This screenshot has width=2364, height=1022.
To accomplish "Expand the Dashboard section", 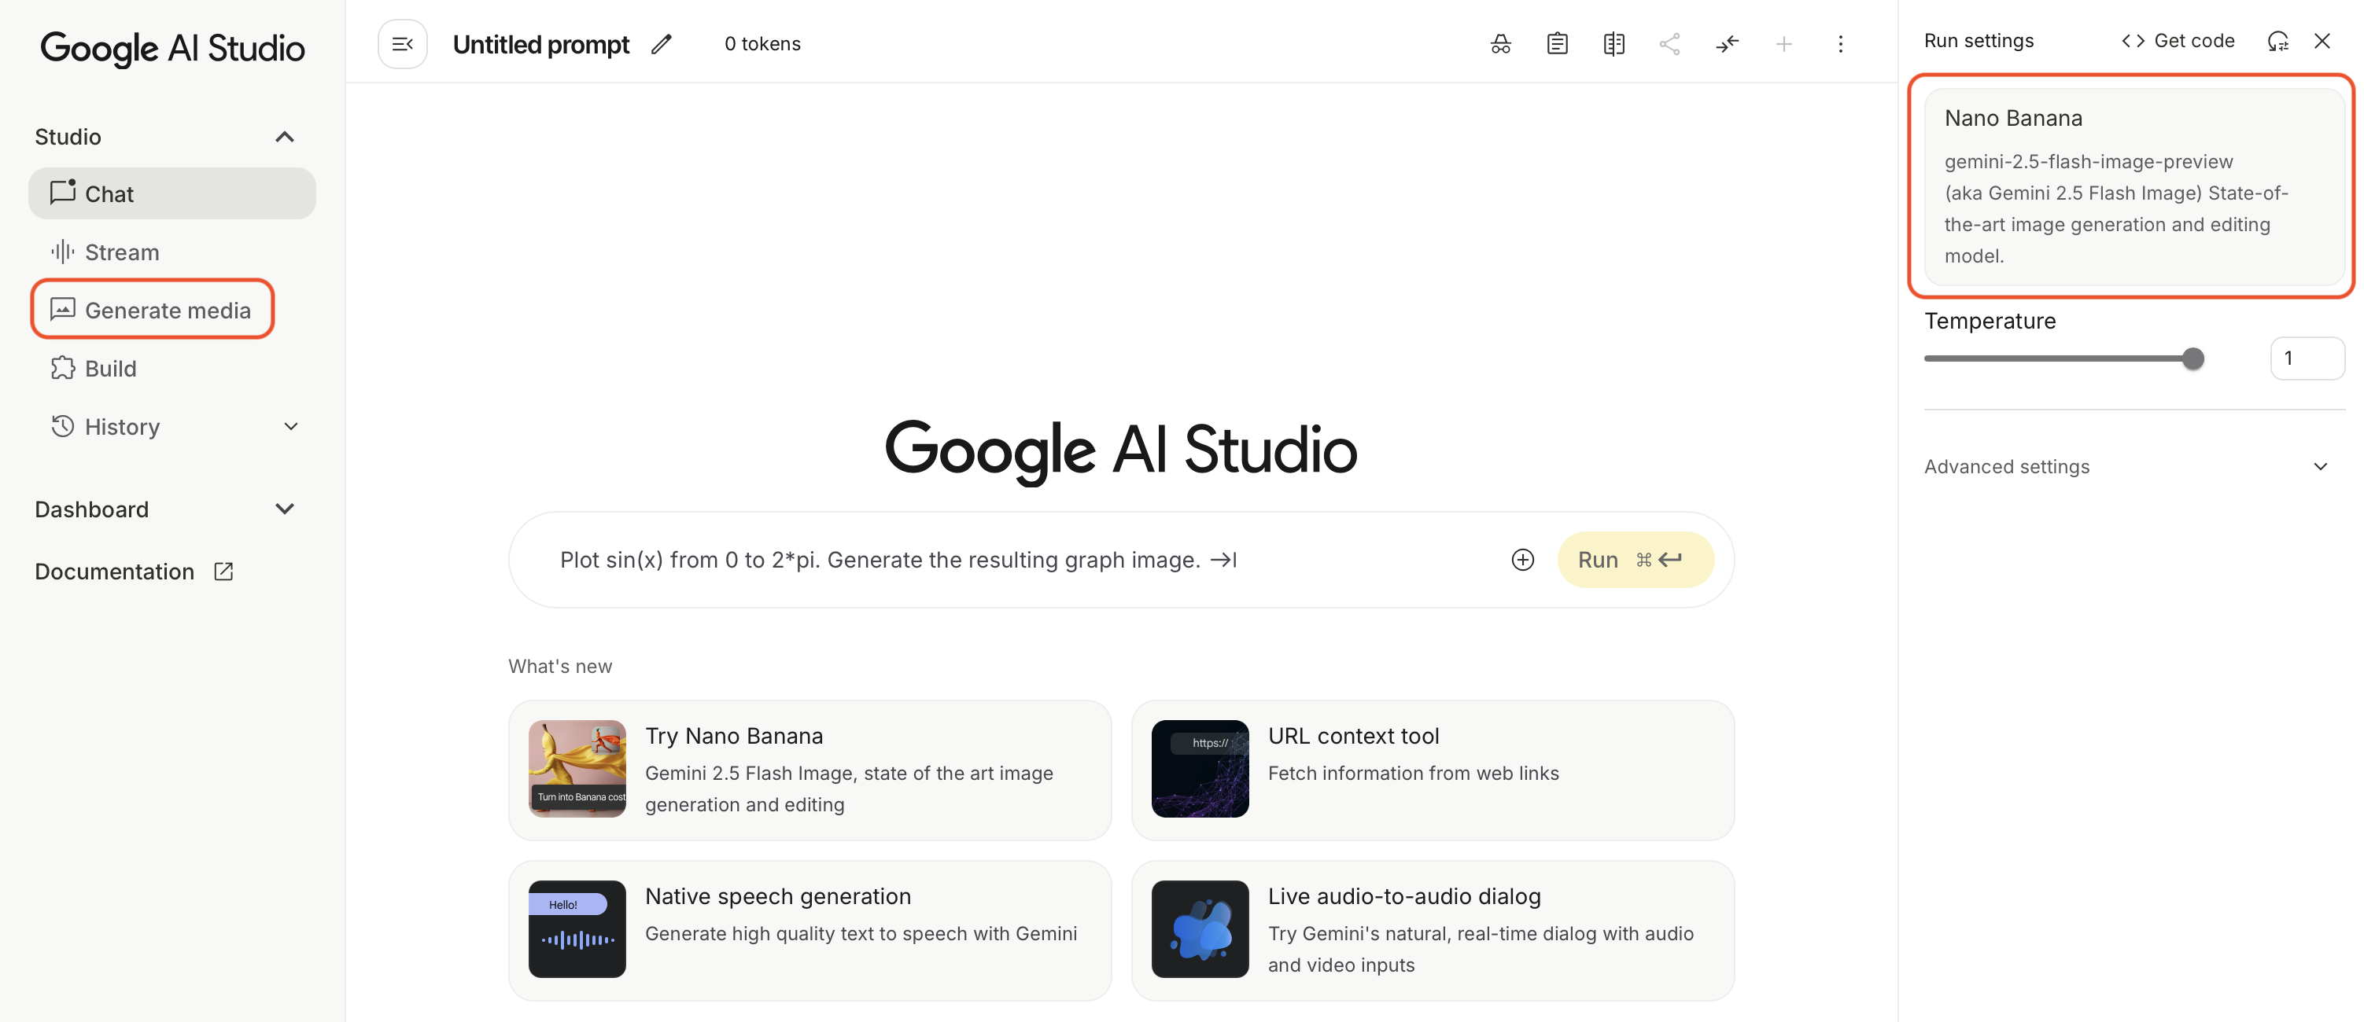I will tap(285, 509).
